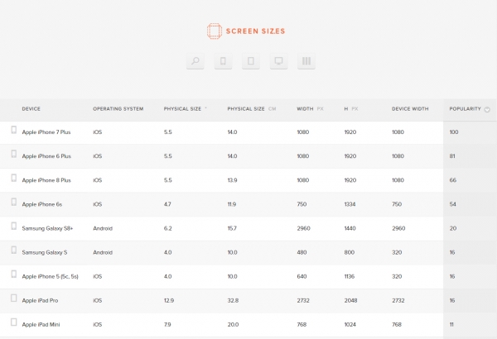Screen dimensions: 497x339
Task: Click Android in Samsung Galaxy S row
Action: point(103,252)
